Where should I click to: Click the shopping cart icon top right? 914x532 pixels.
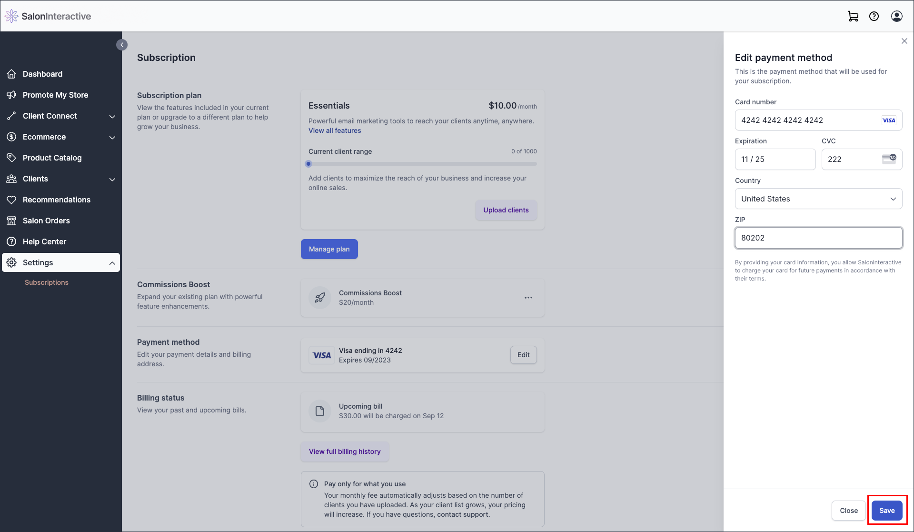[x=853, y=16]
